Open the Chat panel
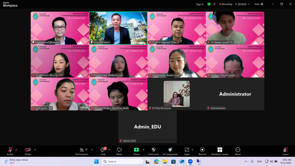Viewport: 295px width, 166px height. point(103,151)
